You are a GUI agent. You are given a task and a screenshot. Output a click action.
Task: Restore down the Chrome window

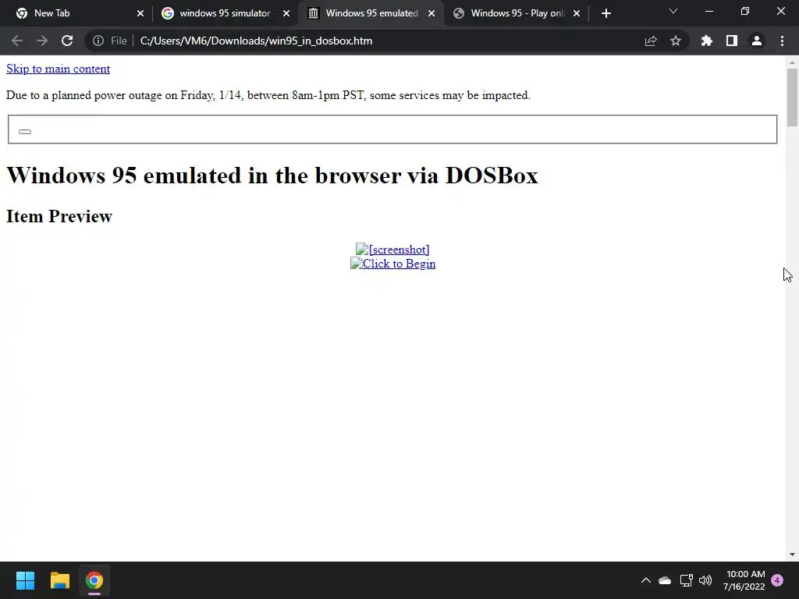tap(745, 11)
